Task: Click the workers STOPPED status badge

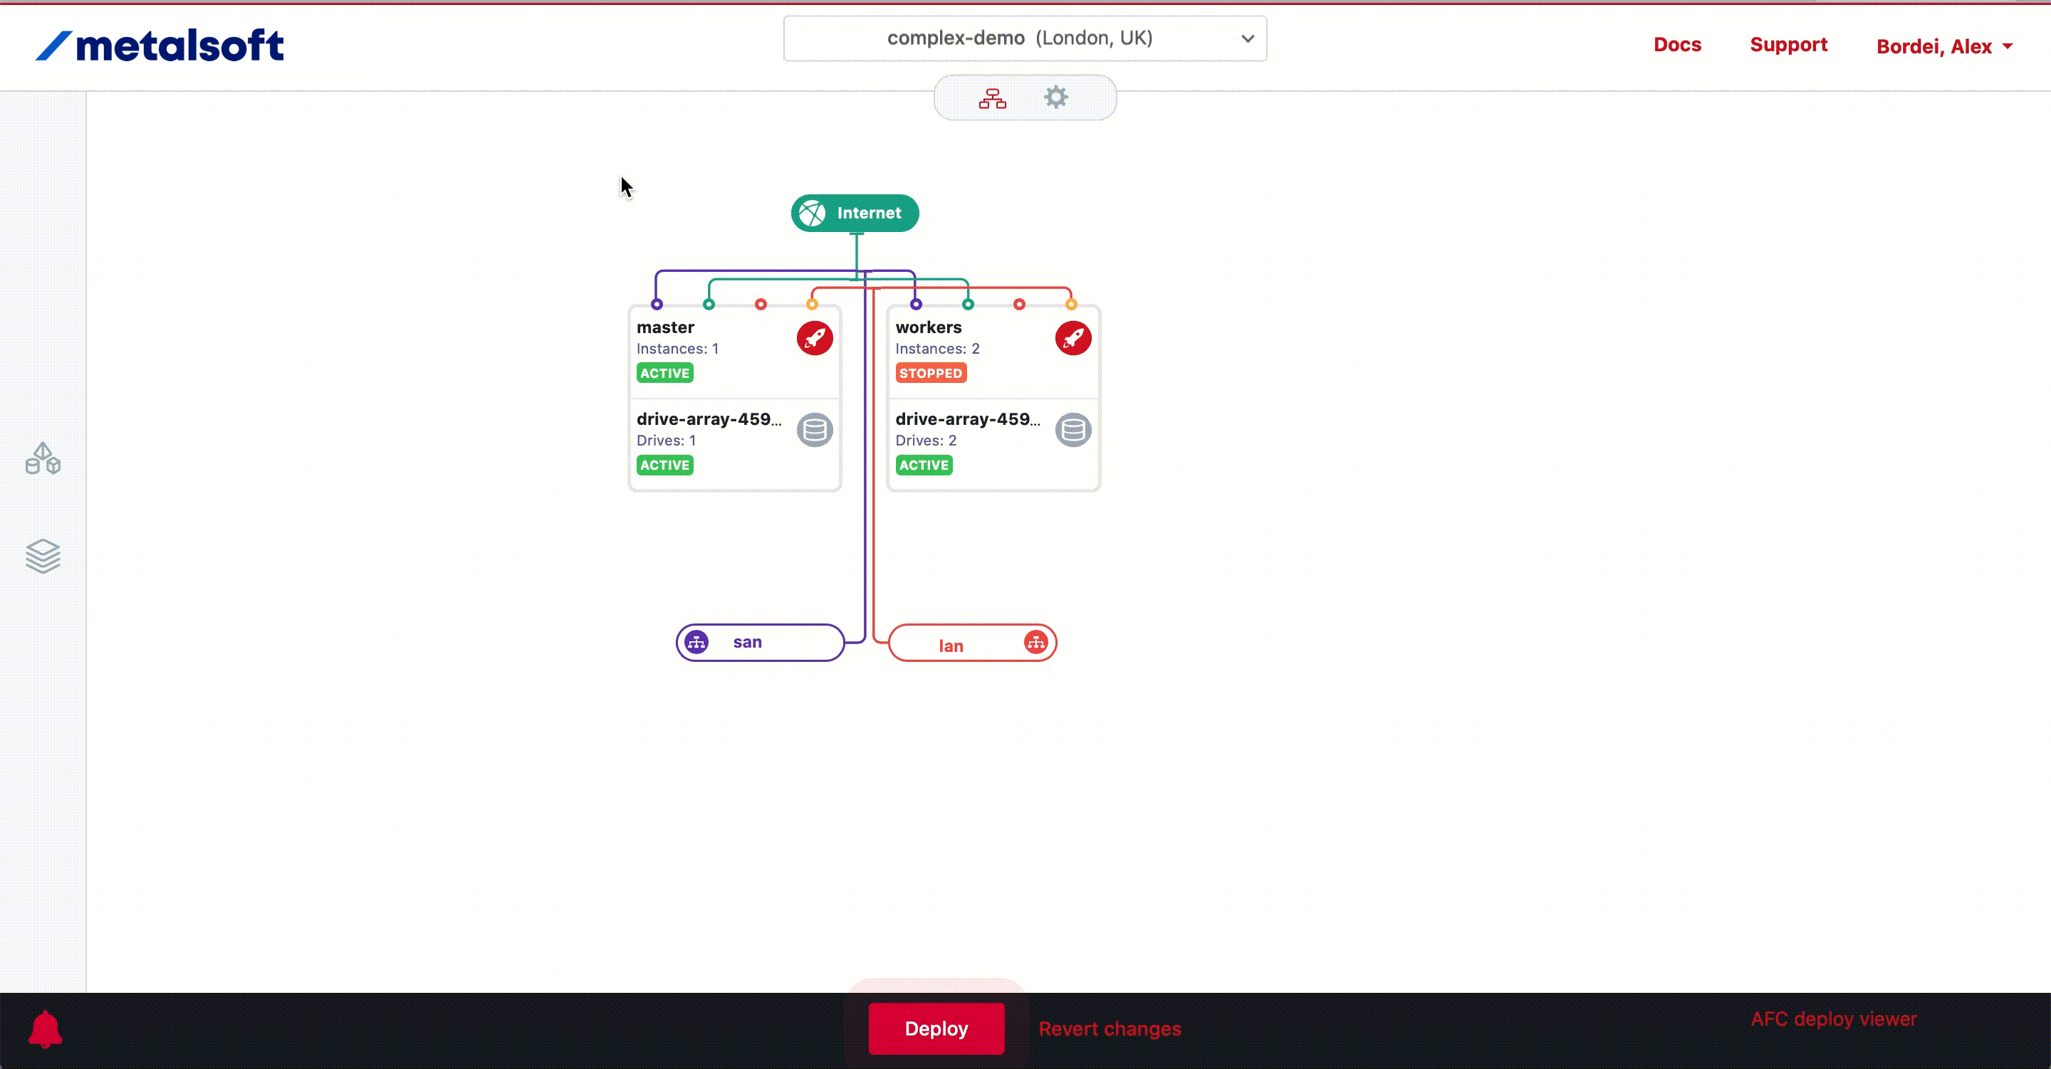Action: coord(930,374)
